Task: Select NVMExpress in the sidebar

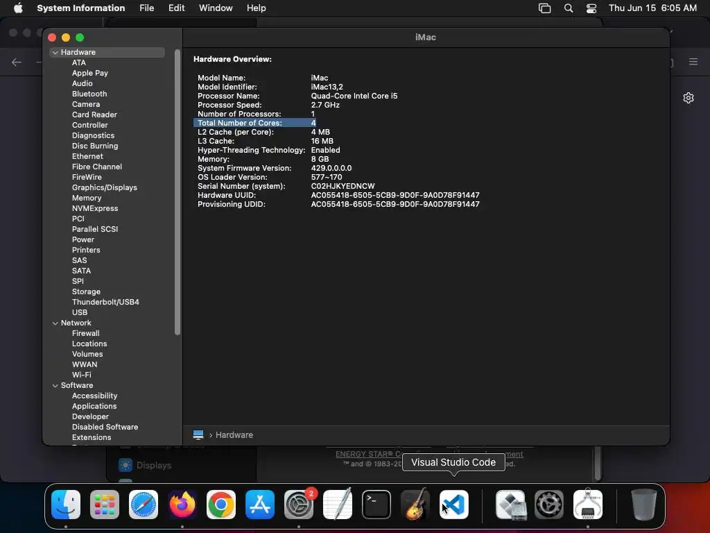Action: (x=94, y=208)
